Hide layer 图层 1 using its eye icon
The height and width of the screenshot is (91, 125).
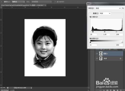97,53
